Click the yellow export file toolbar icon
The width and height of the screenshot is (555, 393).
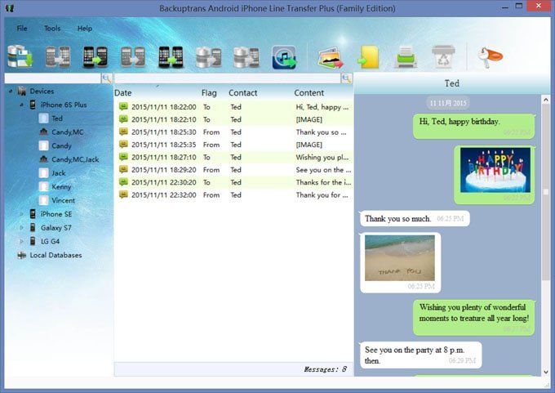(x=366, y=56)
